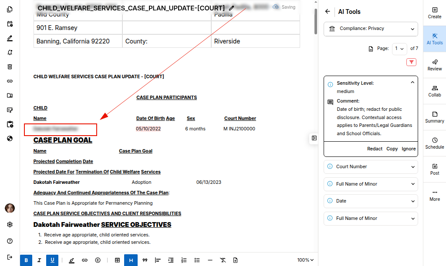Switch to the Review tab
Image resolution: width=446 pixels, height=266 pixels.
point(434,65)
